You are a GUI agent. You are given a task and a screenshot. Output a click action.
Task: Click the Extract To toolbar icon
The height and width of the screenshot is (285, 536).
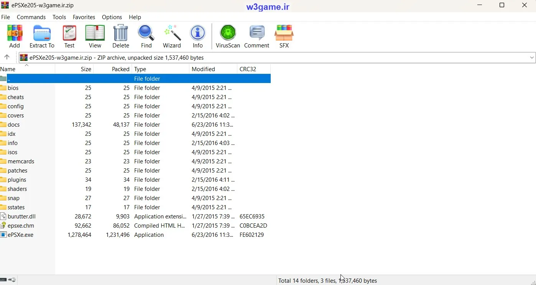coord(42,33)
